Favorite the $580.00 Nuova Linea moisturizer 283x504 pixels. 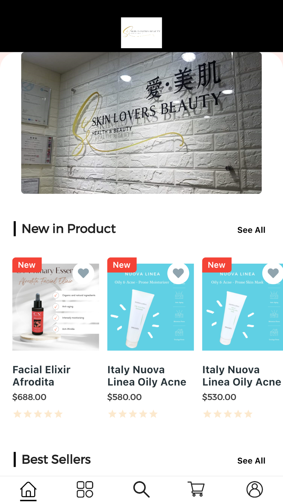[x=178, y=273]
